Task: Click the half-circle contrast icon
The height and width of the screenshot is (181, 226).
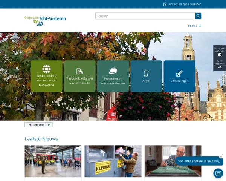Action: tap(220, 55)
